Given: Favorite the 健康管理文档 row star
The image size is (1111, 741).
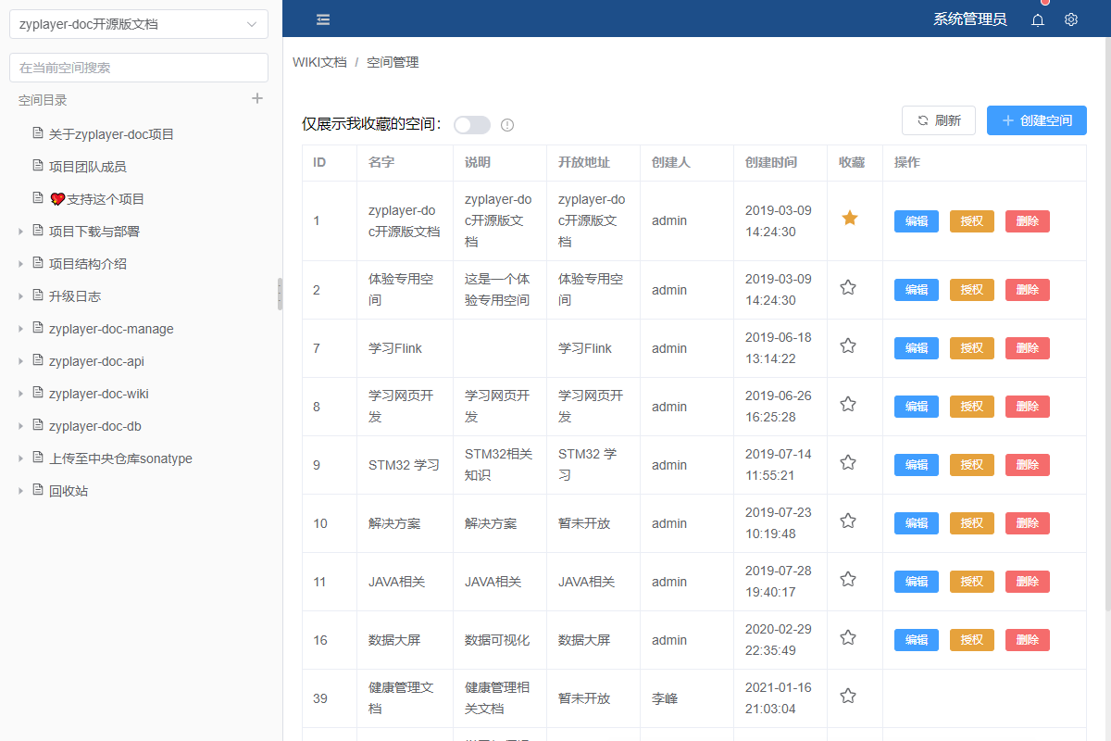Looking at the screenshot, I should point(848,697).
